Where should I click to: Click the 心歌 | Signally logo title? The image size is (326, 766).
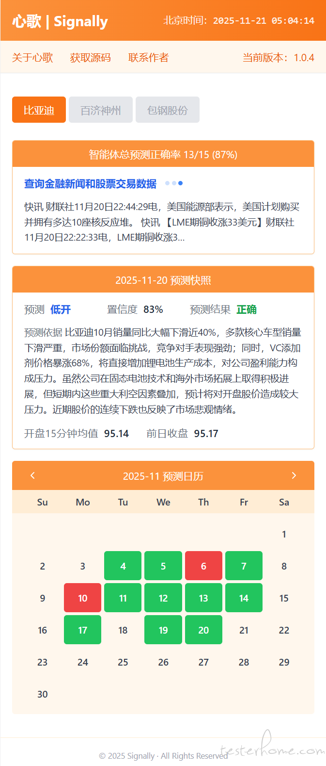[x=60, y=21]
